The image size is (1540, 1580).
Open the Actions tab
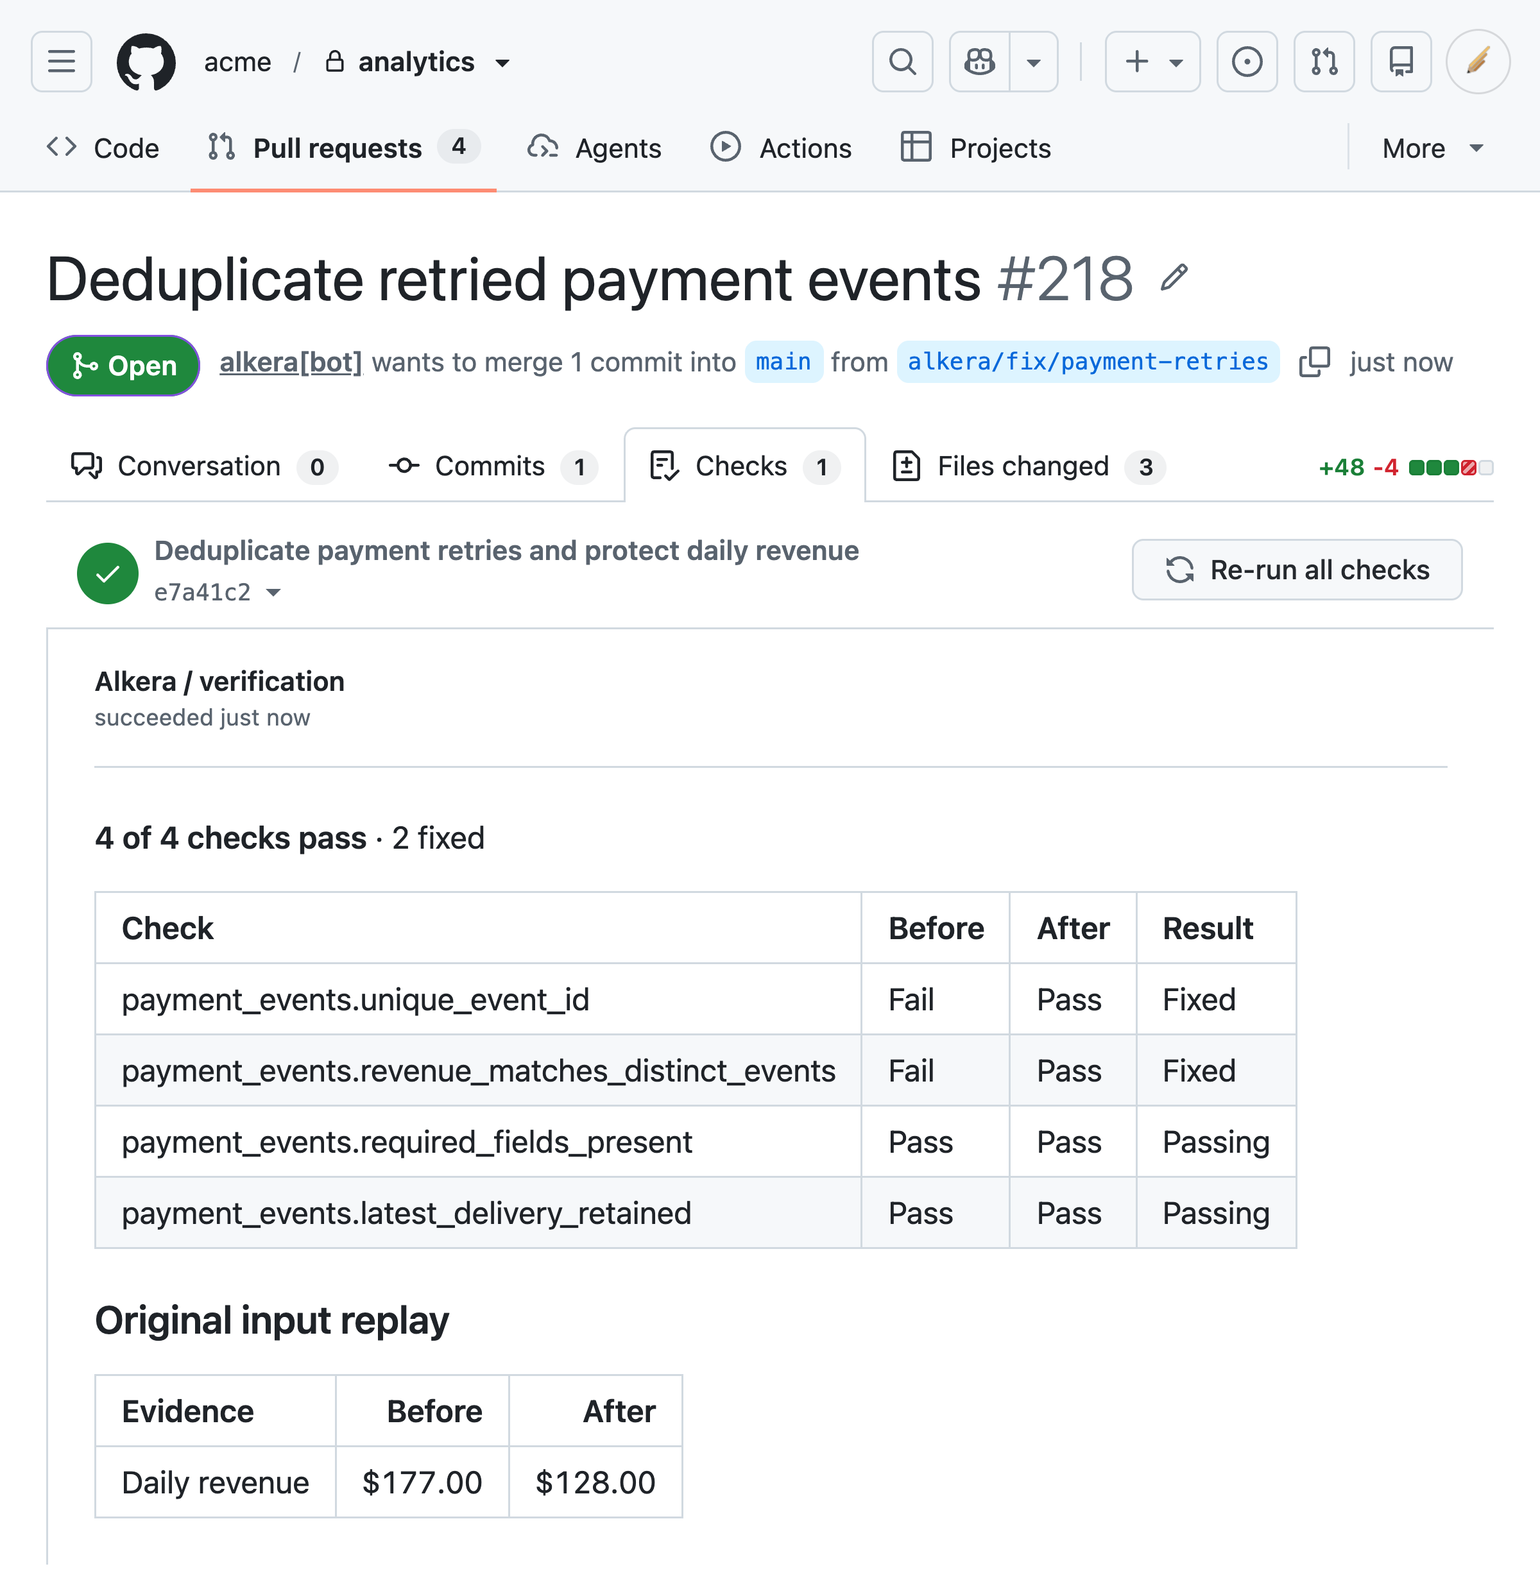(782, 148)
